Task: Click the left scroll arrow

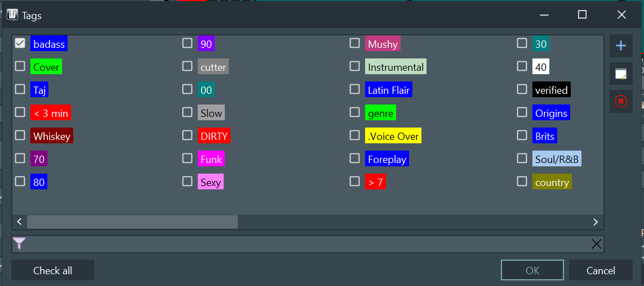Action: 19,222
